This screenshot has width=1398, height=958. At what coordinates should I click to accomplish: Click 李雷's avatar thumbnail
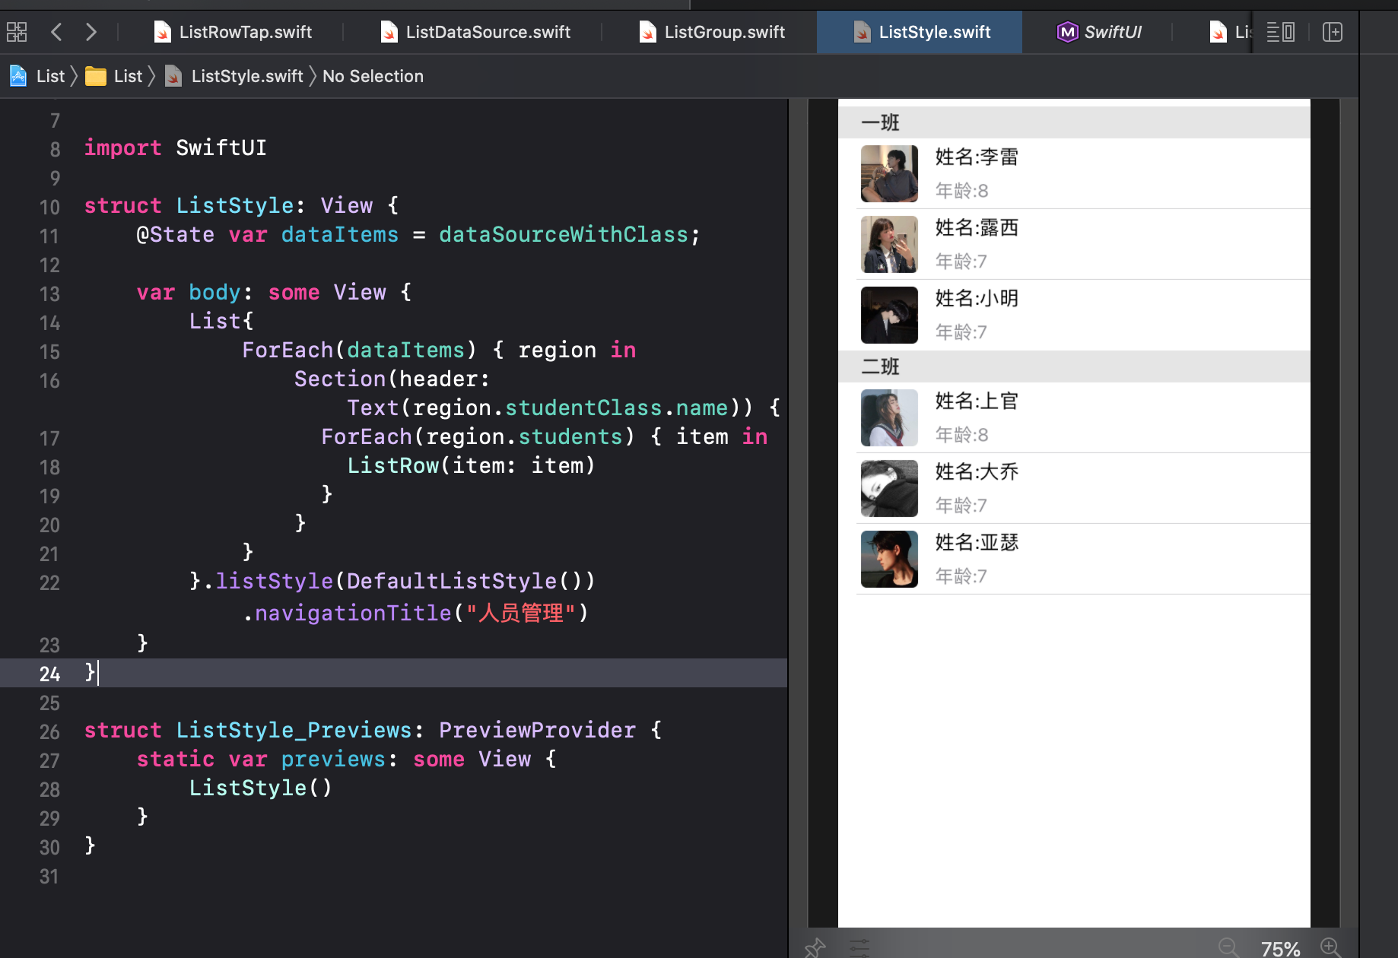pyautogui.click(x=889, y=173)
